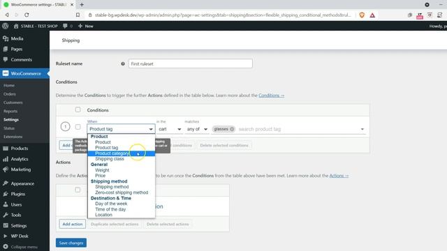This screenshot has height=251, width=447.
Task: Open WooCommerce Customers submenu
Action: (13, 102)
